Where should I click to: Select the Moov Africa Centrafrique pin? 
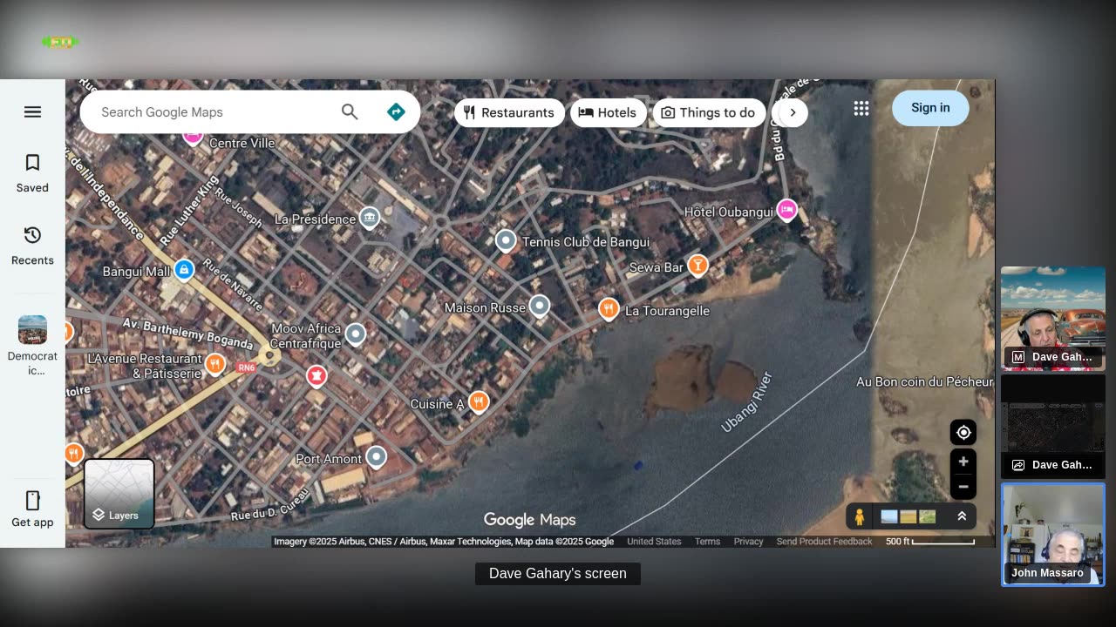point(355,334)
